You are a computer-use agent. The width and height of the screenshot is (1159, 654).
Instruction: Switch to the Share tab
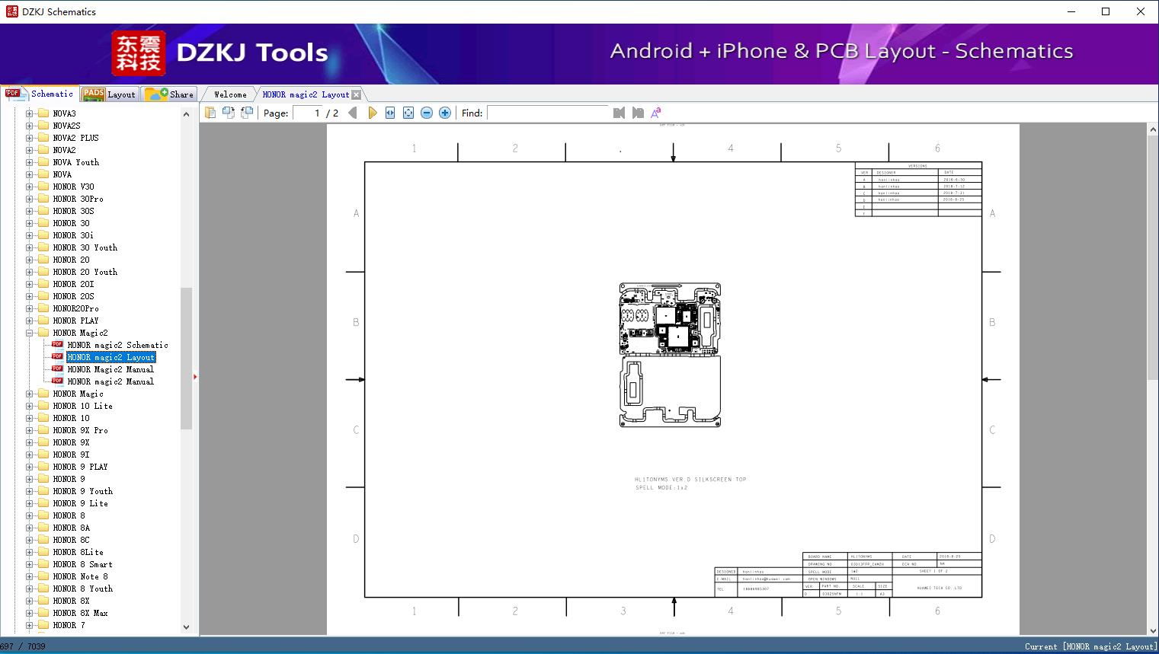pyautogui.click(x=169, y=94)
